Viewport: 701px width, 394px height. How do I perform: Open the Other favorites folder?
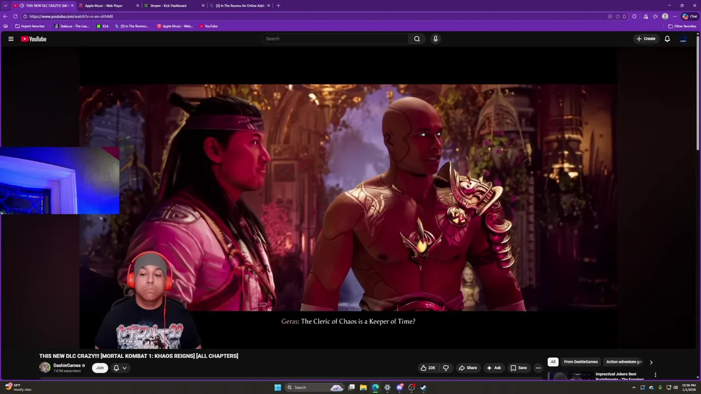(682, 26)
